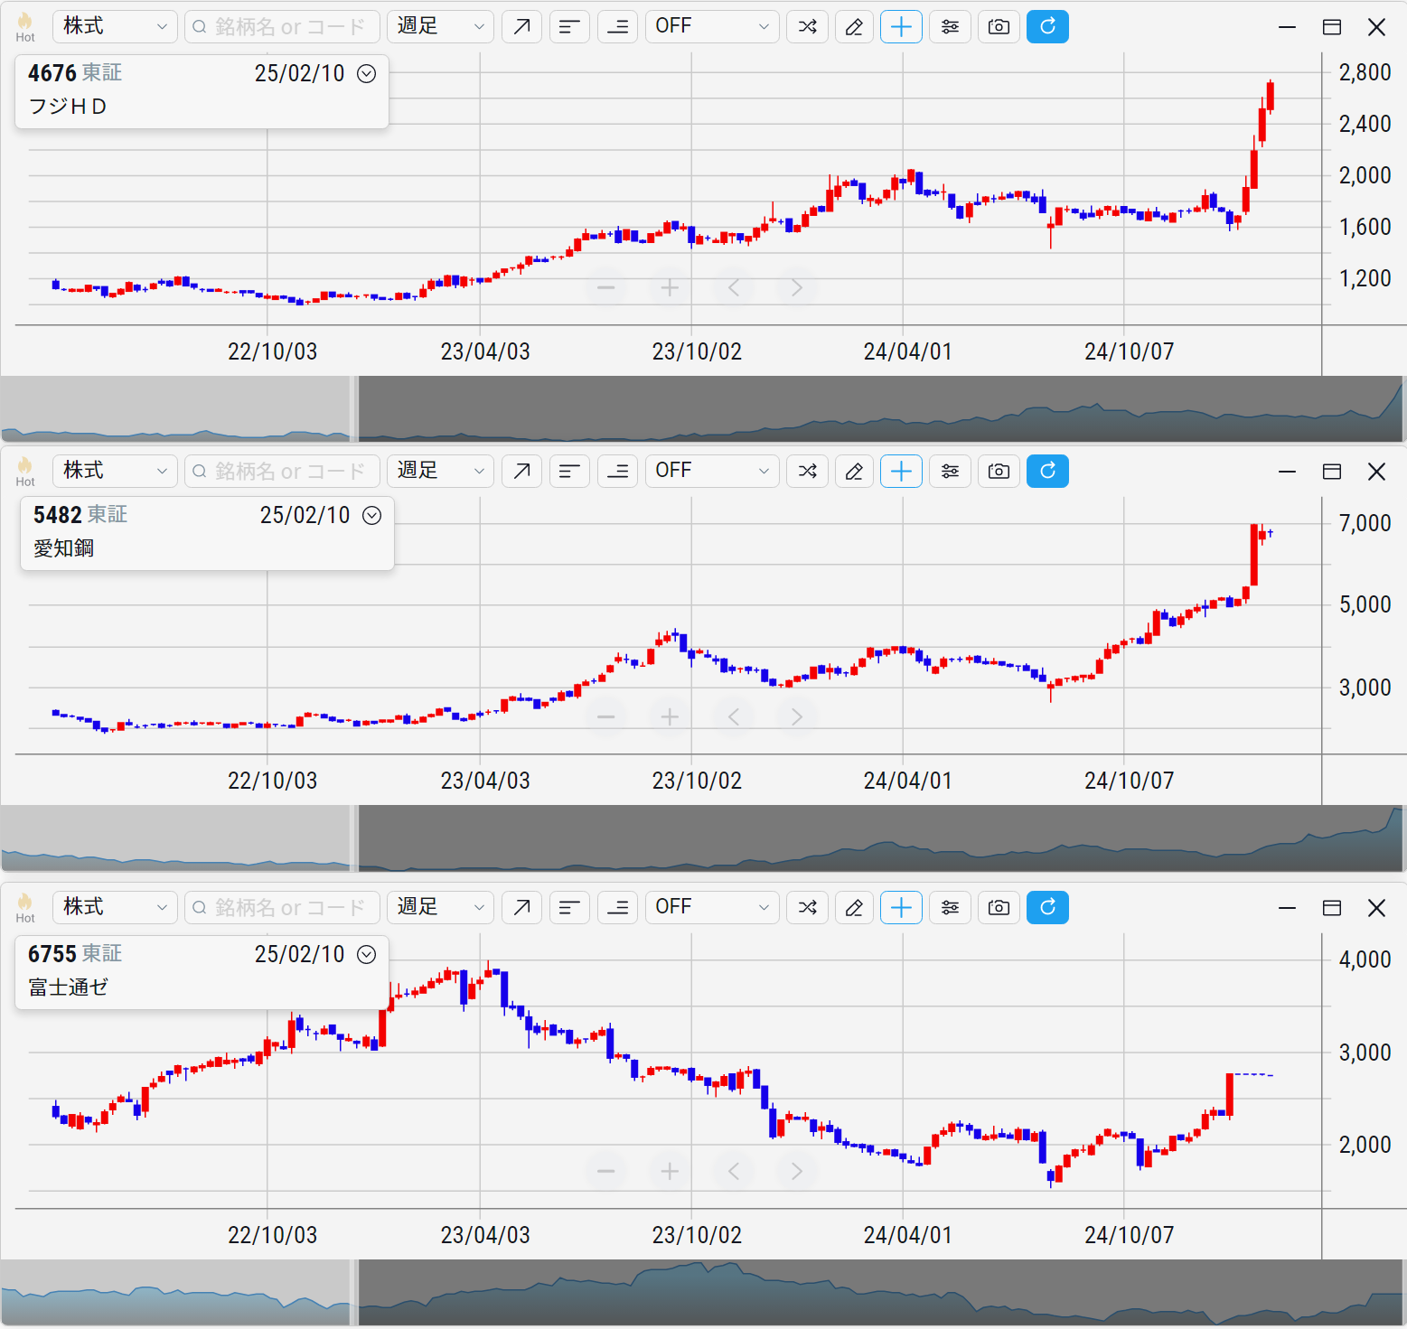Image resolution: width=1407 pixels, height=1329 pixels.
Task: Open trend line tool in top chart toolbar
Action: click(521, 26)
